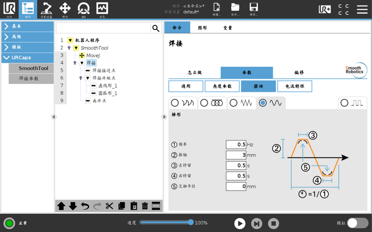Click the 左停留 seconds input field
372x232 pixels.
(236, 166)
